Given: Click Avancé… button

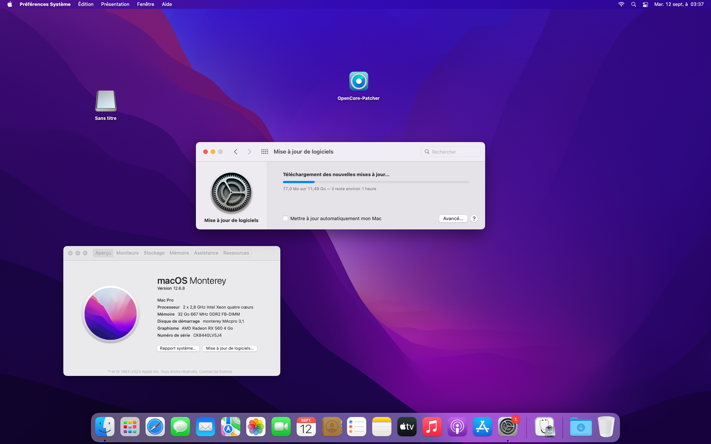Looking at the screenshot, I should point(453,219).
